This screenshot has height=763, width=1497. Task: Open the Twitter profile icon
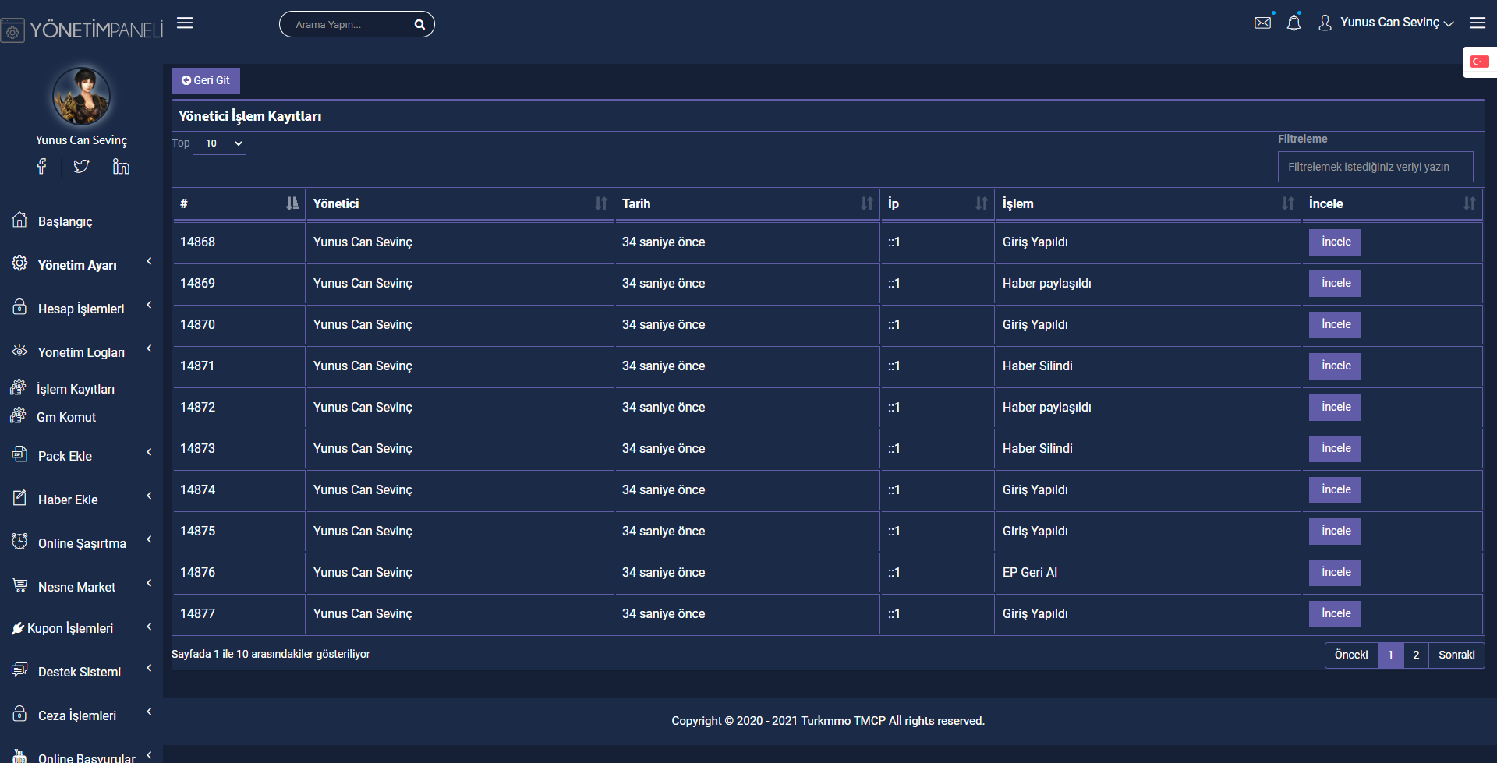pos(81,166)
